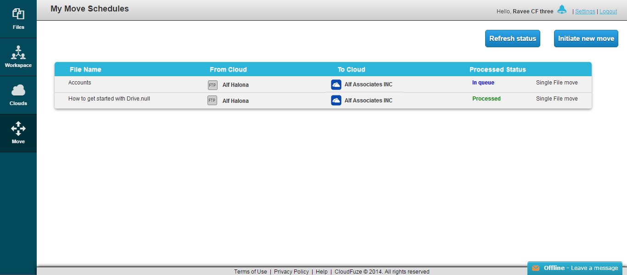
Task: Open the Files section in sidebar
Action: click(x=18, y=19)
